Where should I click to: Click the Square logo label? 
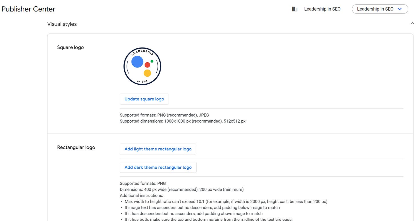pyautogui.click(x=71, y=47)
